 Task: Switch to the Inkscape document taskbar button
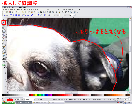[x=24, y=103]
